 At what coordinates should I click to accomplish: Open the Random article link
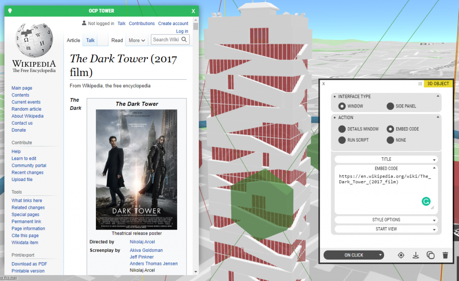26,109
